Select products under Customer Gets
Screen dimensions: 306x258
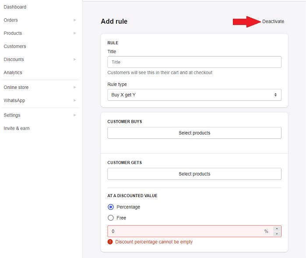click(194, 174)
